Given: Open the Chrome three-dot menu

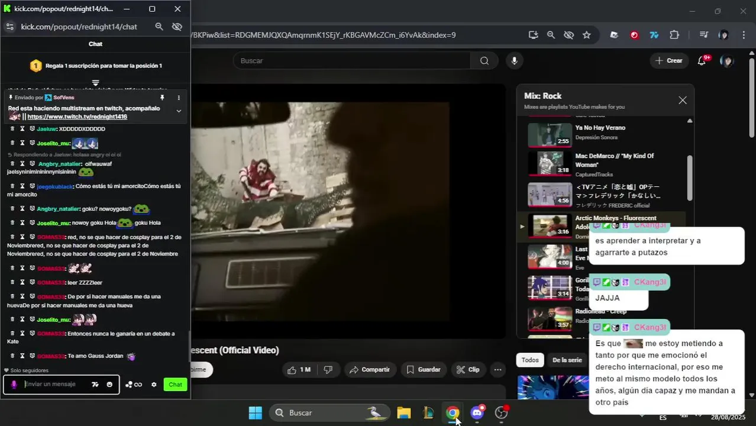Looking at the screenshot, I should coord(744,35).
